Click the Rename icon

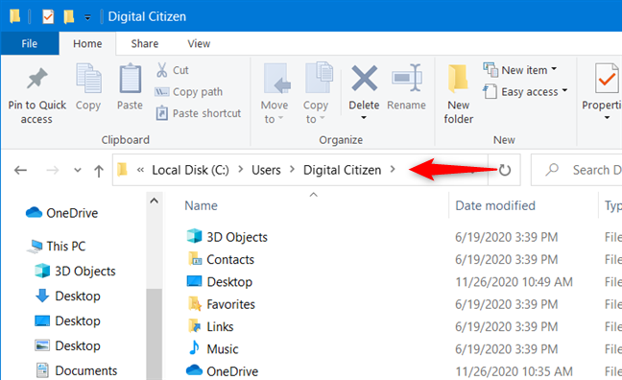406,78
